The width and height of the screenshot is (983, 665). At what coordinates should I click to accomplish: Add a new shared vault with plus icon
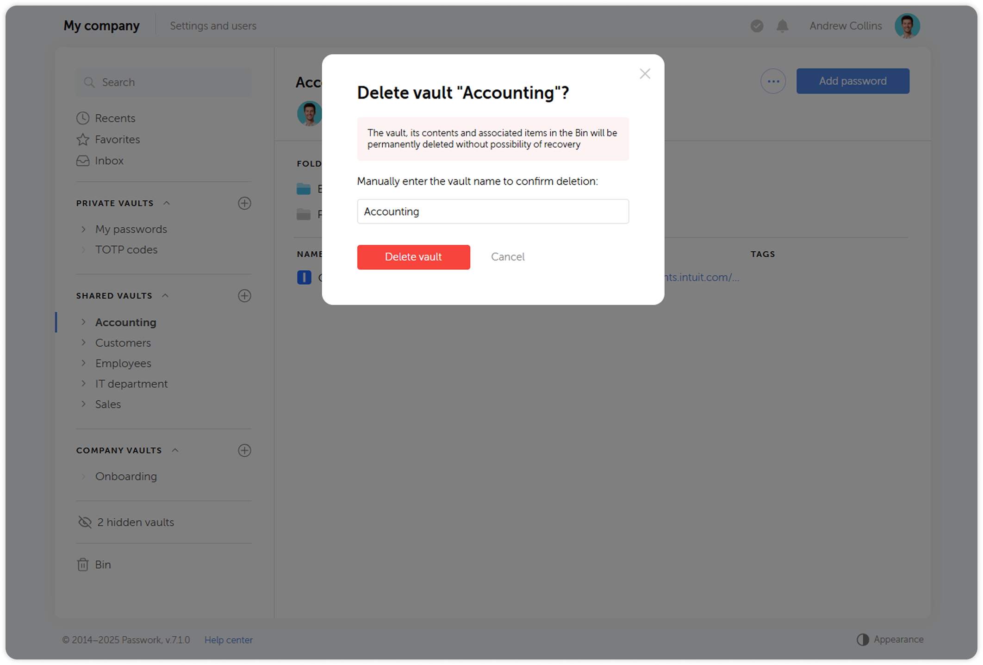tap(245, 296)
